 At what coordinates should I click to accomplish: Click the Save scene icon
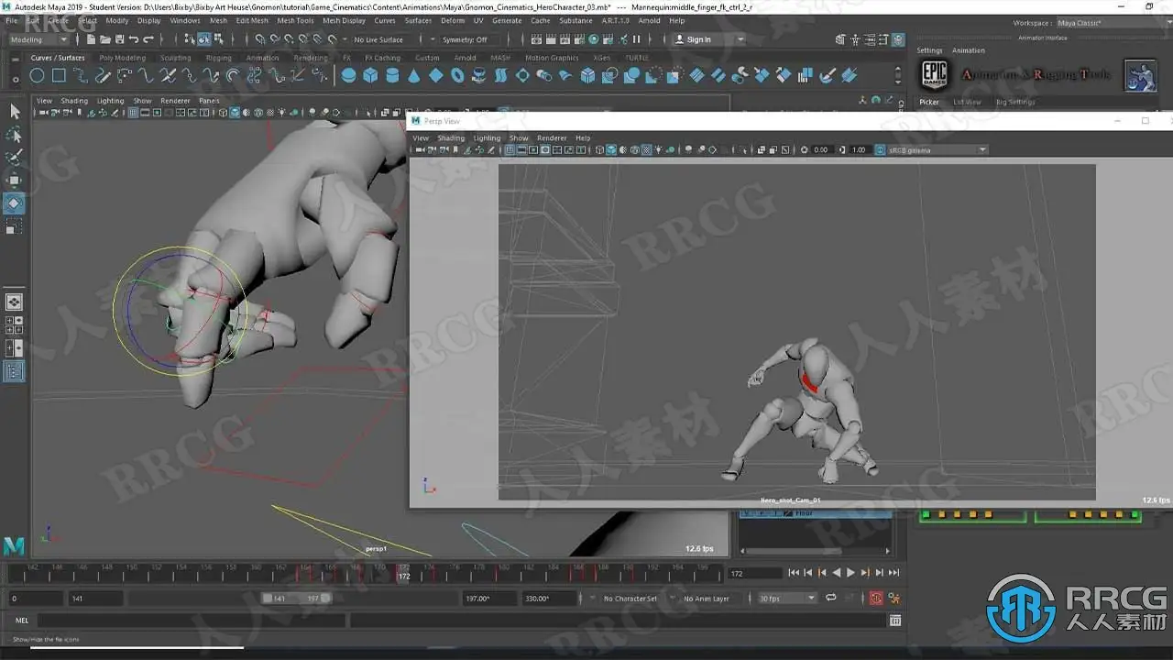tap(119, 39)
